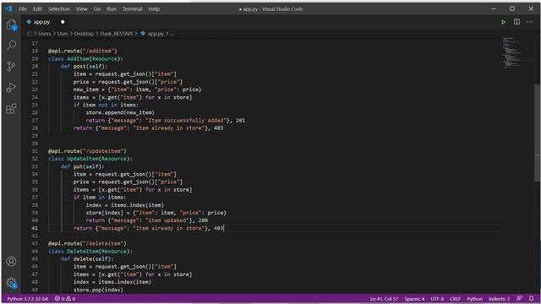
Task: Click class name AddItem on line 19
Action: click(x=78, y=58)
